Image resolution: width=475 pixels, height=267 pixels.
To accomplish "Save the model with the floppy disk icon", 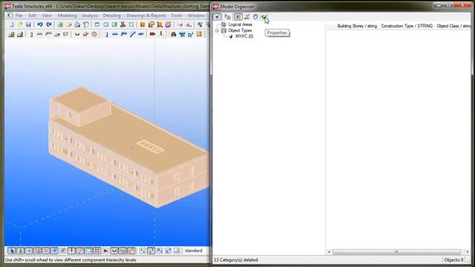I will tap(28, 24).
